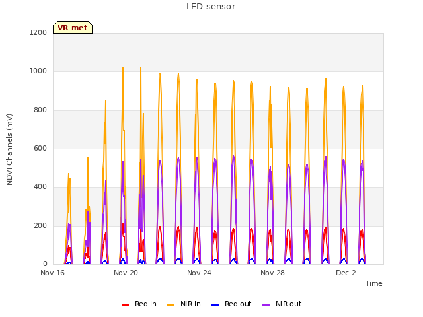The width and height of the screenshot is (423, 317).
Task: Click the 0 y-axis label
Action: [x=45, y=264]
